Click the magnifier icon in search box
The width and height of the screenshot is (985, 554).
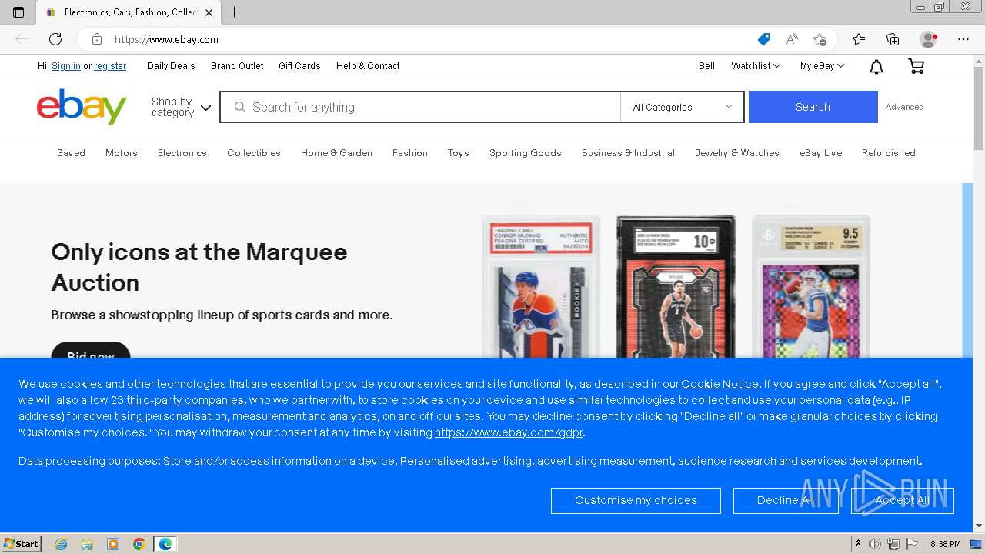(x=239, y=108)
